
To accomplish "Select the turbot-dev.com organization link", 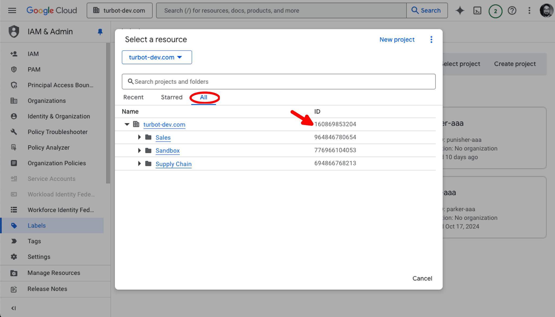I will pos(164,125).
